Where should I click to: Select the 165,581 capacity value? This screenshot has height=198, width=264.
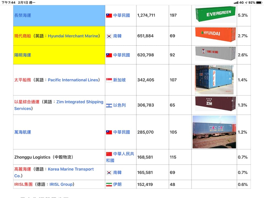point(145,172)
